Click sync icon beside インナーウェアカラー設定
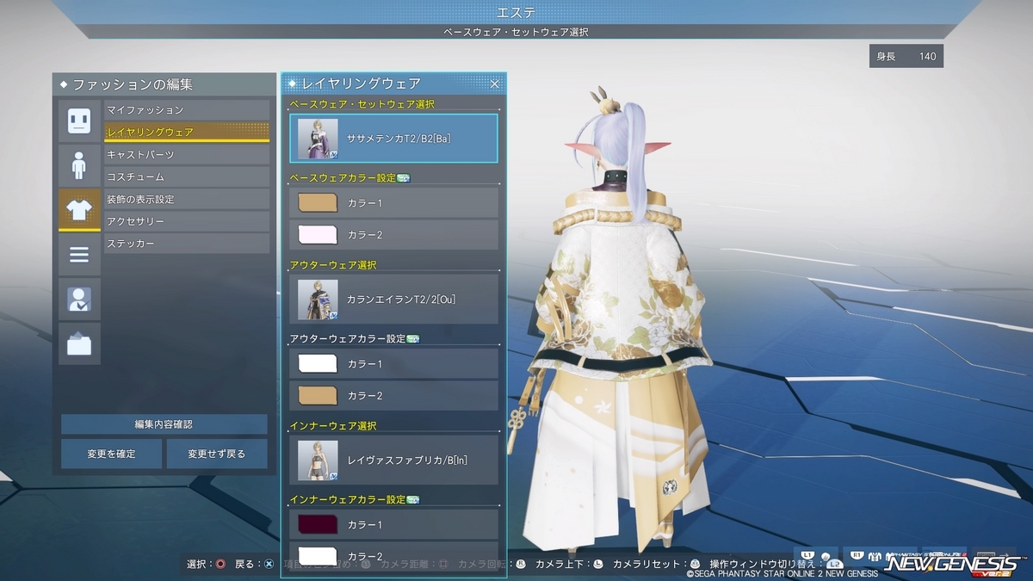1033x581 pixels. (x=411, y=499)
